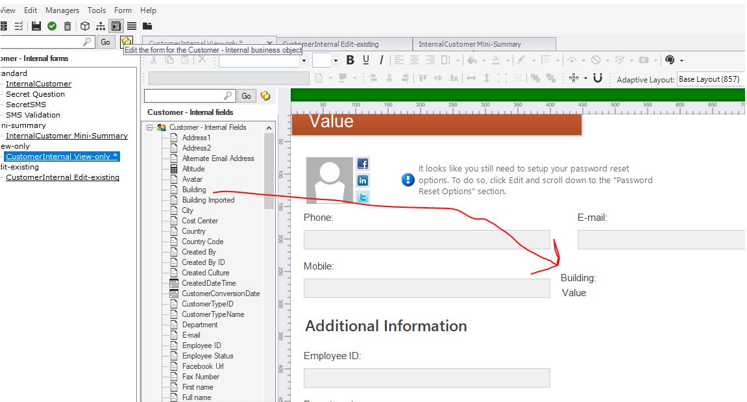The width and height of the screenshot is (747, 402).
Task: Open the font size dropdown
Action: (336, 60)
